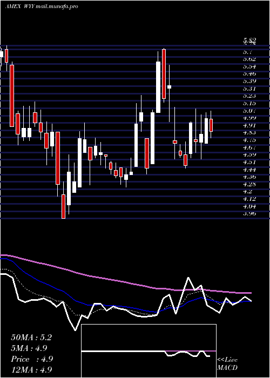Click the 4.36 price axis label
This screenshot has height=378, width=270.
pyautogui.click(x=249, y=177)
